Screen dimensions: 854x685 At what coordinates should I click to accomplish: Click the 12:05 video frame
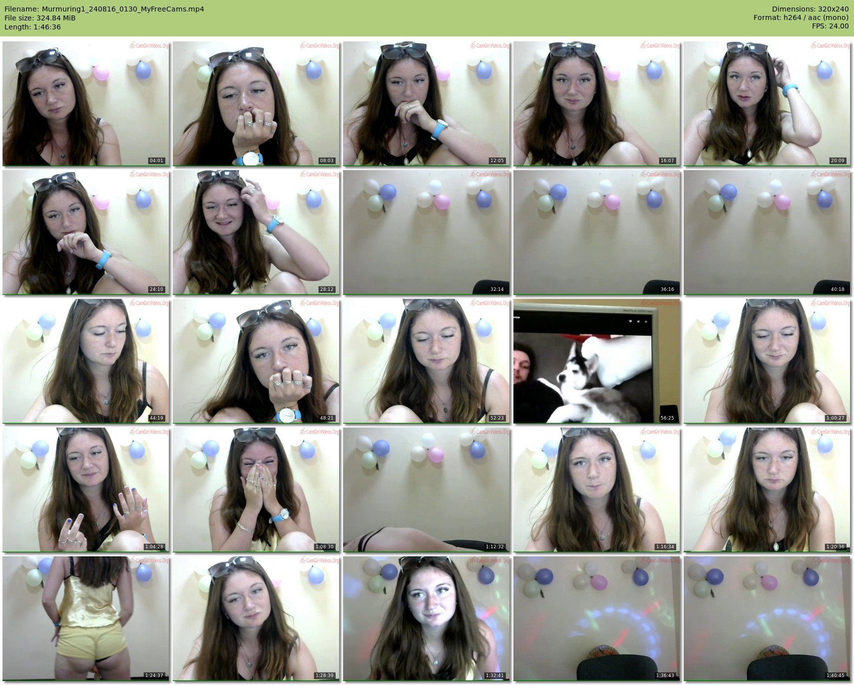click(x=427, y=103)
